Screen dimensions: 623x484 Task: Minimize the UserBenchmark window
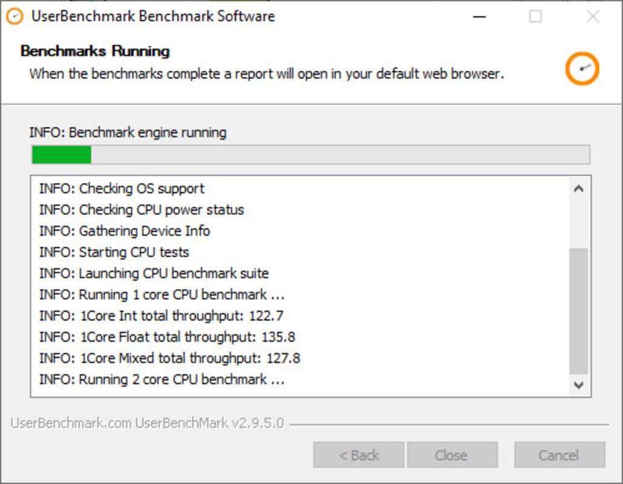coord(480,17)
